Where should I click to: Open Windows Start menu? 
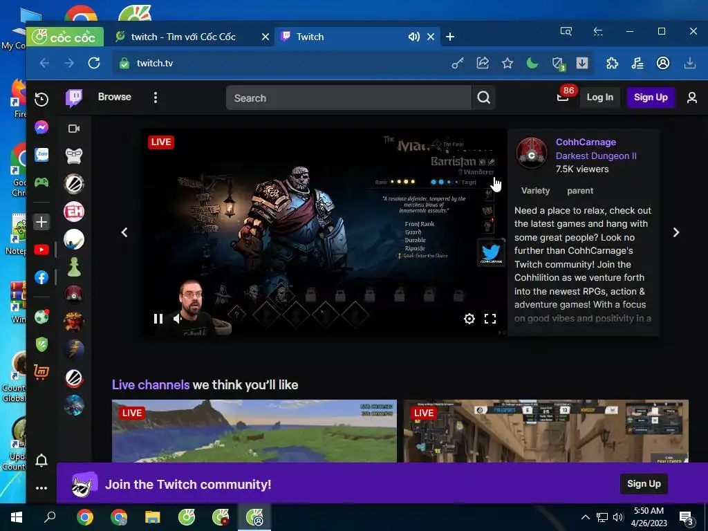(x=17, y=517)
